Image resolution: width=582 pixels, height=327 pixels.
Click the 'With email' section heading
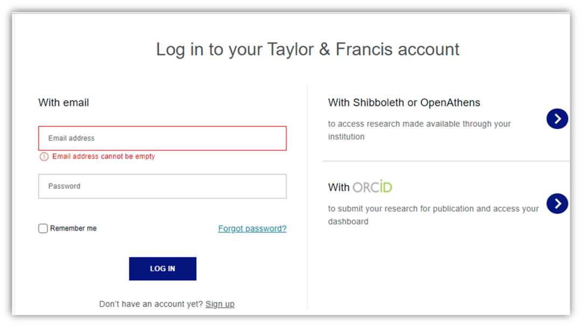point(64,103)
